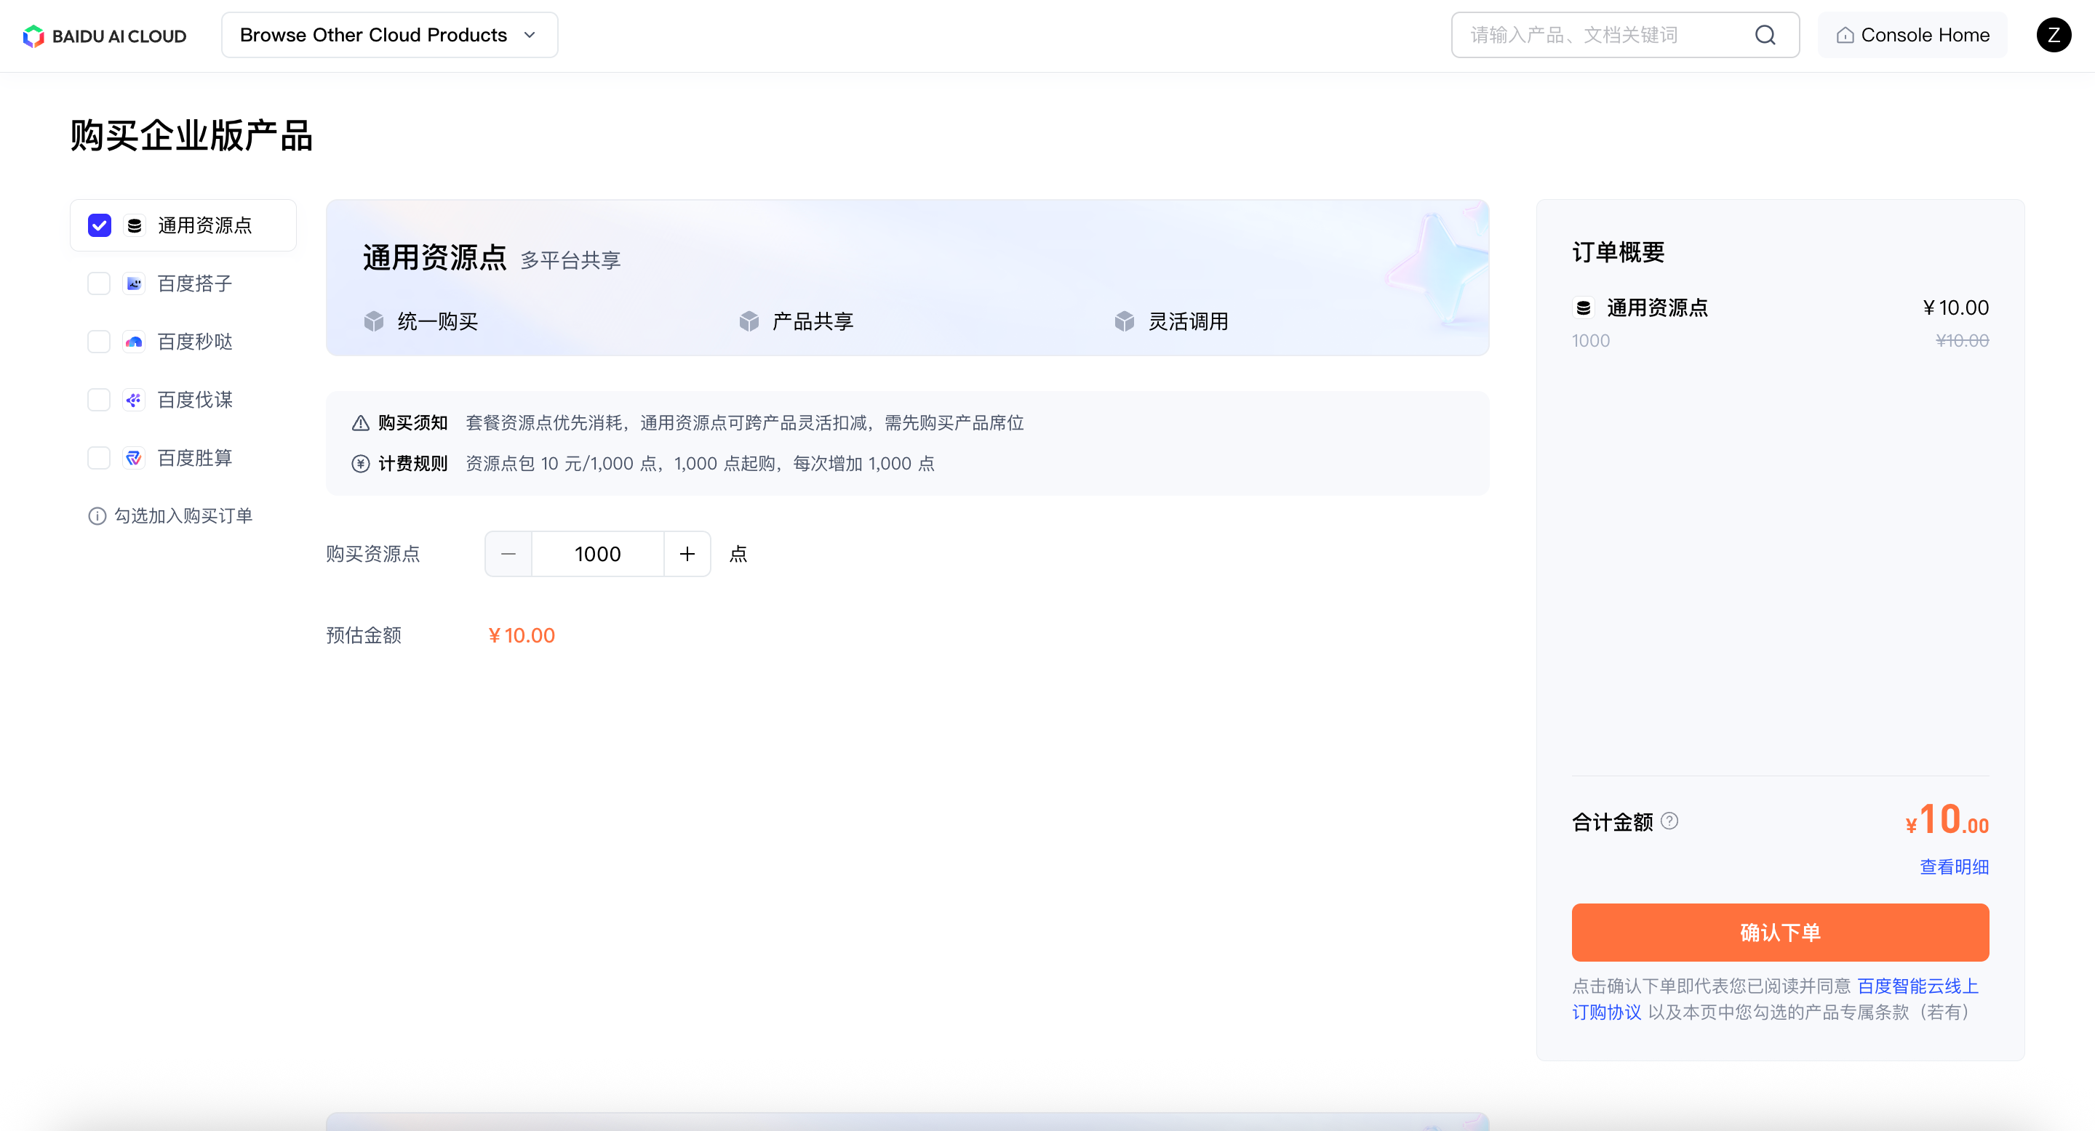Open the 查看明细 details link
Image resolution: width=2095 pixels, height=1131 pixels.
click(x=1955, y=867)
